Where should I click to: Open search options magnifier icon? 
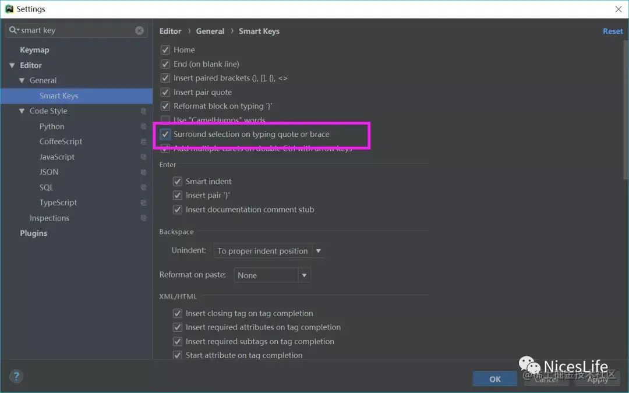tap(13, 30)
